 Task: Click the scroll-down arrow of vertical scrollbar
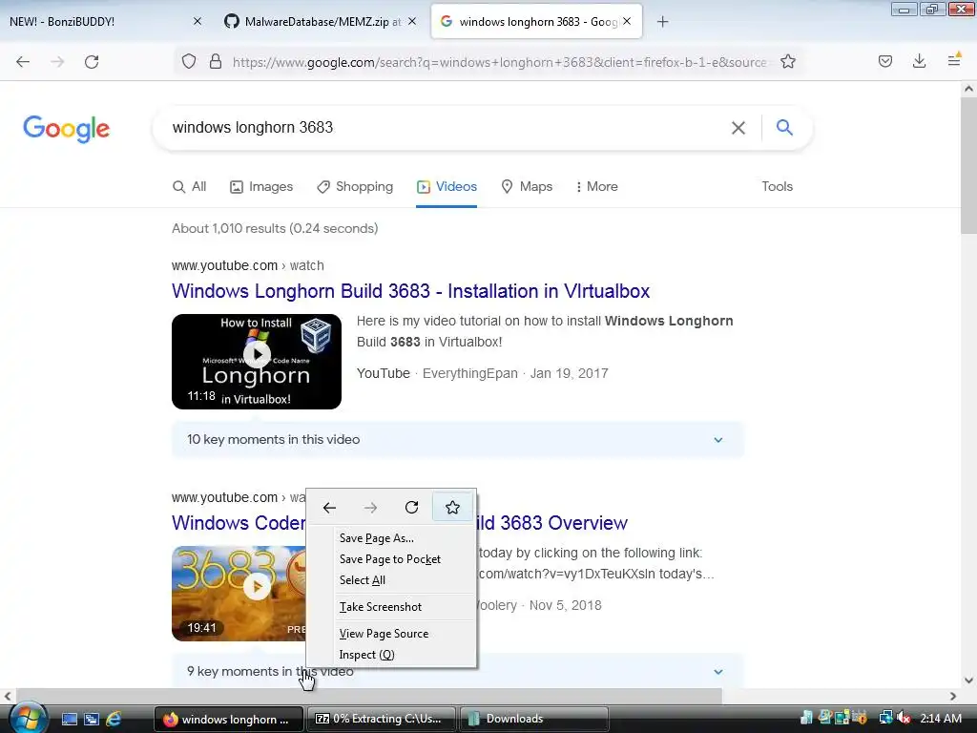point(968,681)
